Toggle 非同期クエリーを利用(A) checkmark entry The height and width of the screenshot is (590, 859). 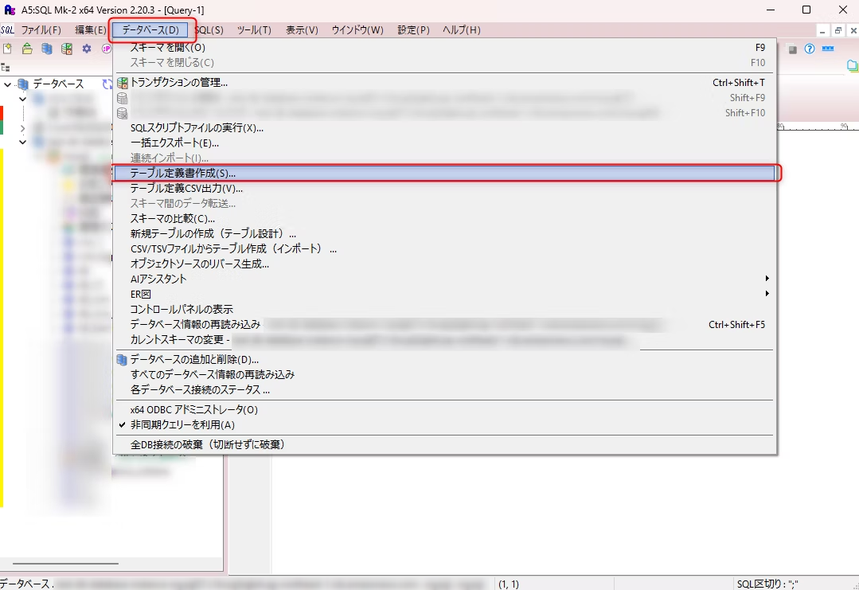(445, 424)
